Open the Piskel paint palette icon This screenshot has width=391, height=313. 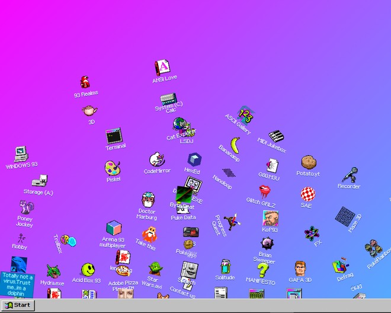tap(112, 168)
